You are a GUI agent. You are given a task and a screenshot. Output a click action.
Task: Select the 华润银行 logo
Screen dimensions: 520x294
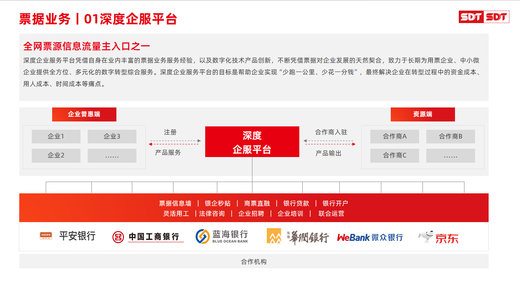pyautogui.click(x=297, y=237)
